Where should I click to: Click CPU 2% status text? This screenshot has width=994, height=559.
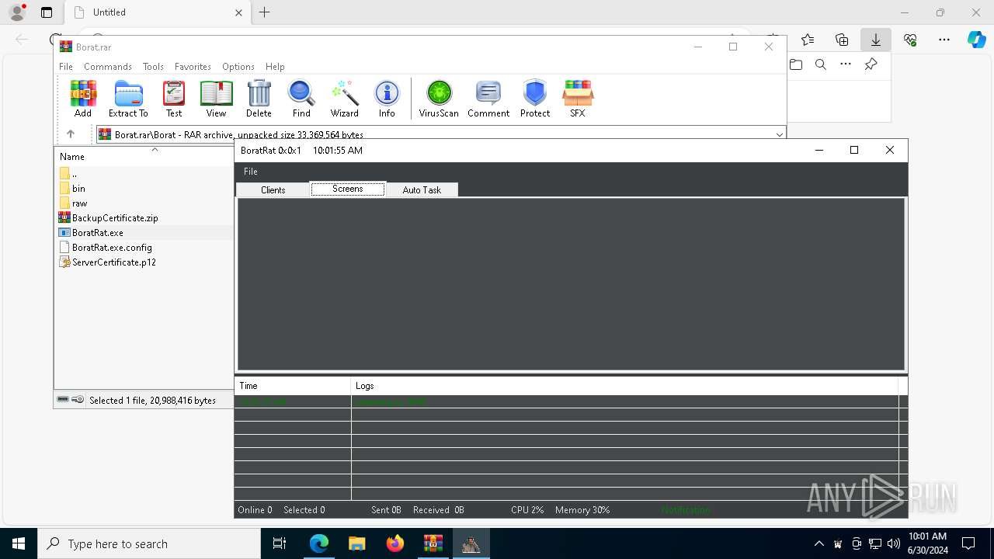click(527, 510)
